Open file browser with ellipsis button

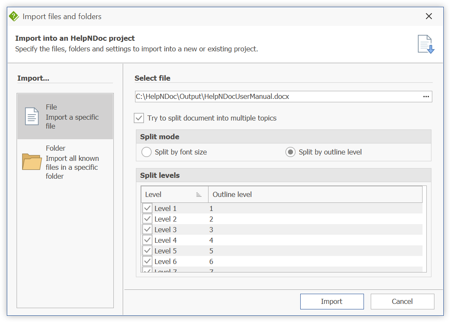(426, 96)
